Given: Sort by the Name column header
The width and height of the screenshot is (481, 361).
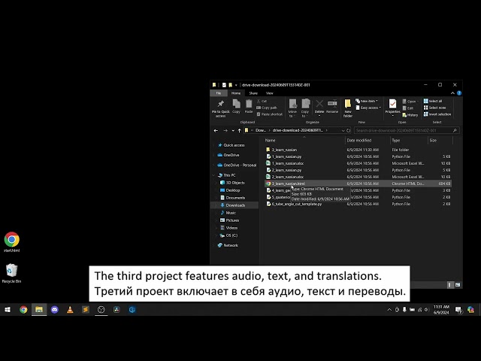Looking at the screenshot, I should tap(304, 141).
